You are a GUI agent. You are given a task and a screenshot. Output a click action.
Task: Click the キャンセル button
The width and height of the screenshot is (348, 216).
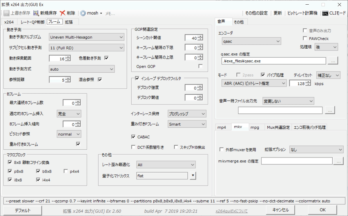coord(281,210)
